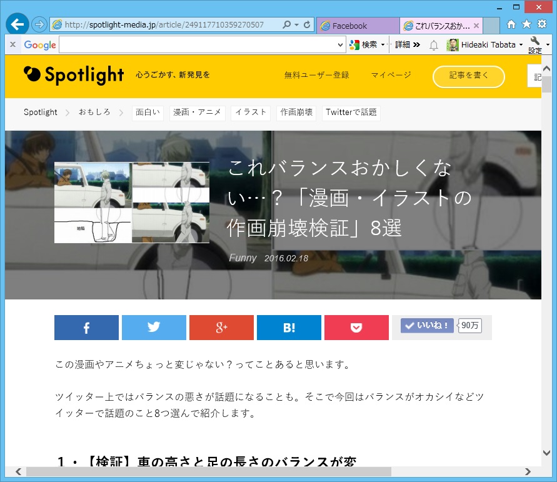Click the right arrow of the horizontal scrollbar
The height and width of the screenshot is (482, 557).
[528, 471]
